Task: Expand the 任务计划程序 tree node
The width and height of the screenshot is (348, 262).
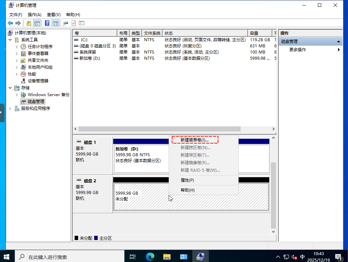Action: coord(17,47)
